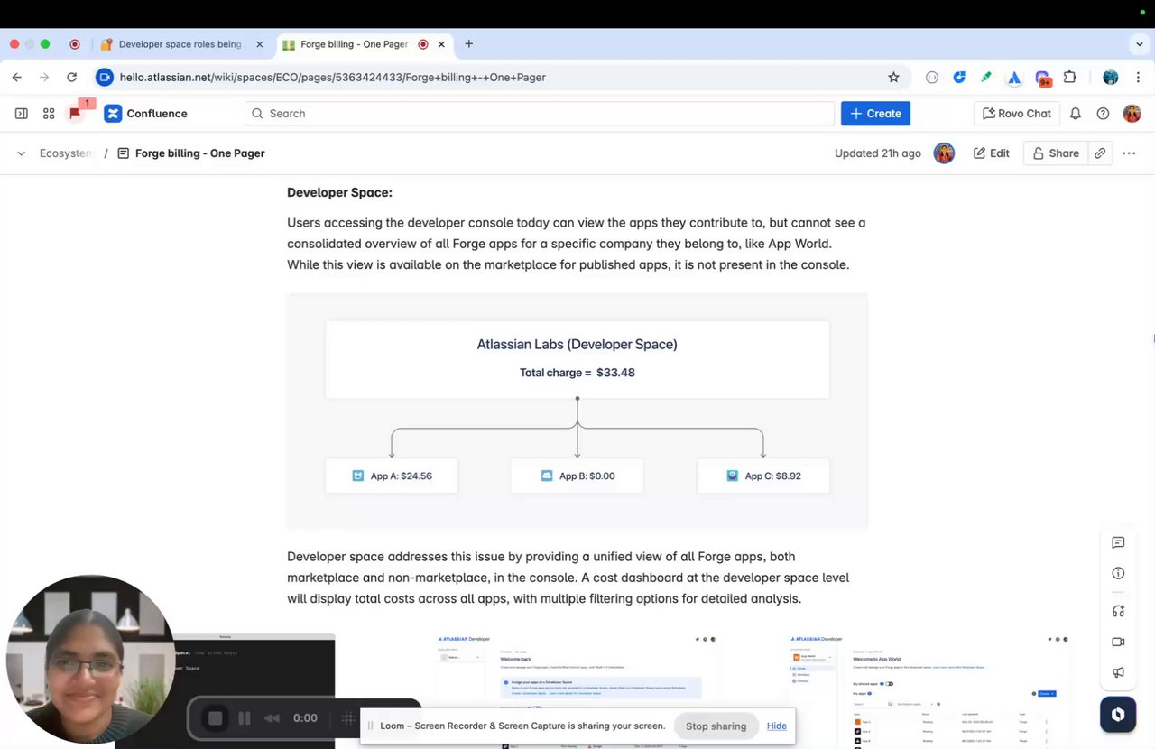Open the dark floating assistant button
This screenshot has width=1155, height=749.
pyautogui.click(x=1118, y=715)
